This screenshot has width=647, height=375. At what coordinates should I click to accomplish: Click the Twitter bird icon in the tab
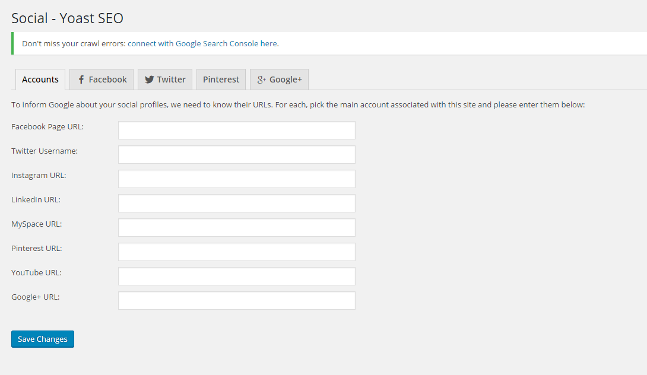[149, 80]
